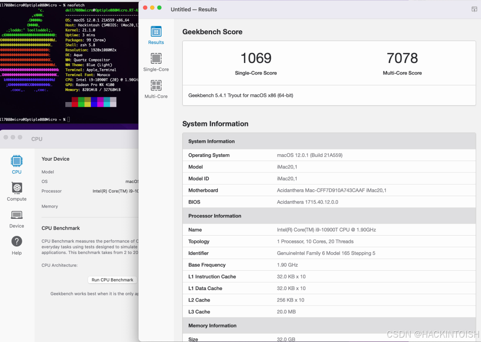Zoom the Untitled — Results window
Screen dimensions: 481x342
tap(159, 8)
